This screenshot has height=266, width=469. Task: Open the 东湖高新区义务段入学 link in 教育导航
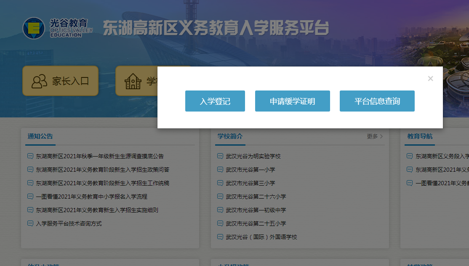tap(442, 156)
